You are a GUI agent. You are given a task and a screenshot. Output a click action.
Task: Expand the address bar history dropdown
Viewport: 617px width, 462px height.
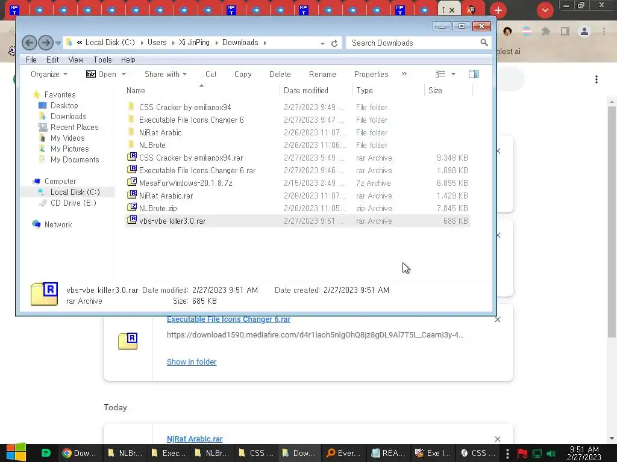tap(322, 43)
